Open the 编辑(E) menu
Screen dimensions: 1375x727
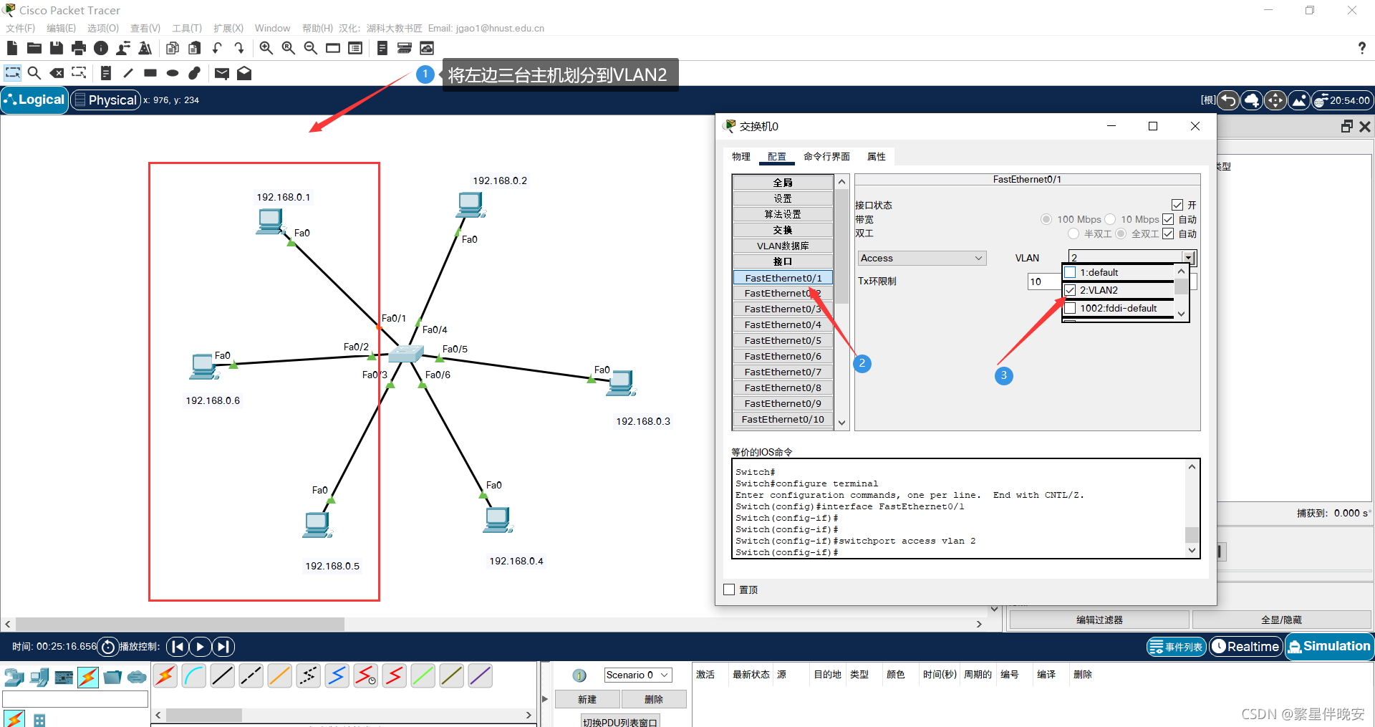pos(61,28)
